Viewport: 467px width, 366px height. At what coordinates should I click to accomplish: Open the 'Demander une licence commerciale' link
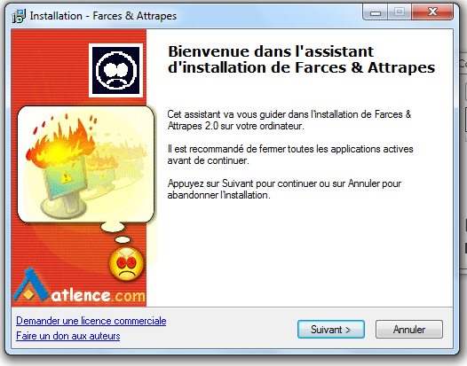(91, 321)
